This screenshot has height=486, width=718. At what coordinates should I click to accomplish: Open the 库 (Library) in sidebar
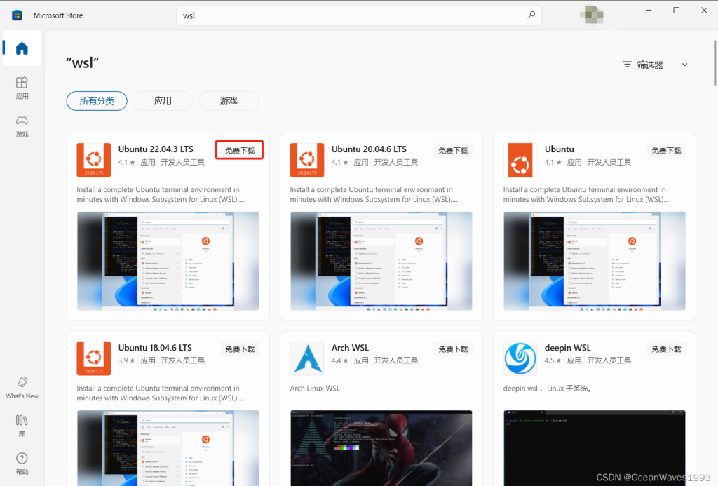[22, 426]
